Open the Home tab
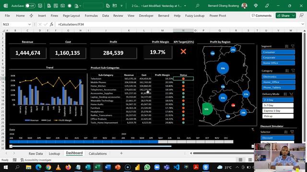The width and height of the screenshot is (307, 172). click(x=20, y=16)
